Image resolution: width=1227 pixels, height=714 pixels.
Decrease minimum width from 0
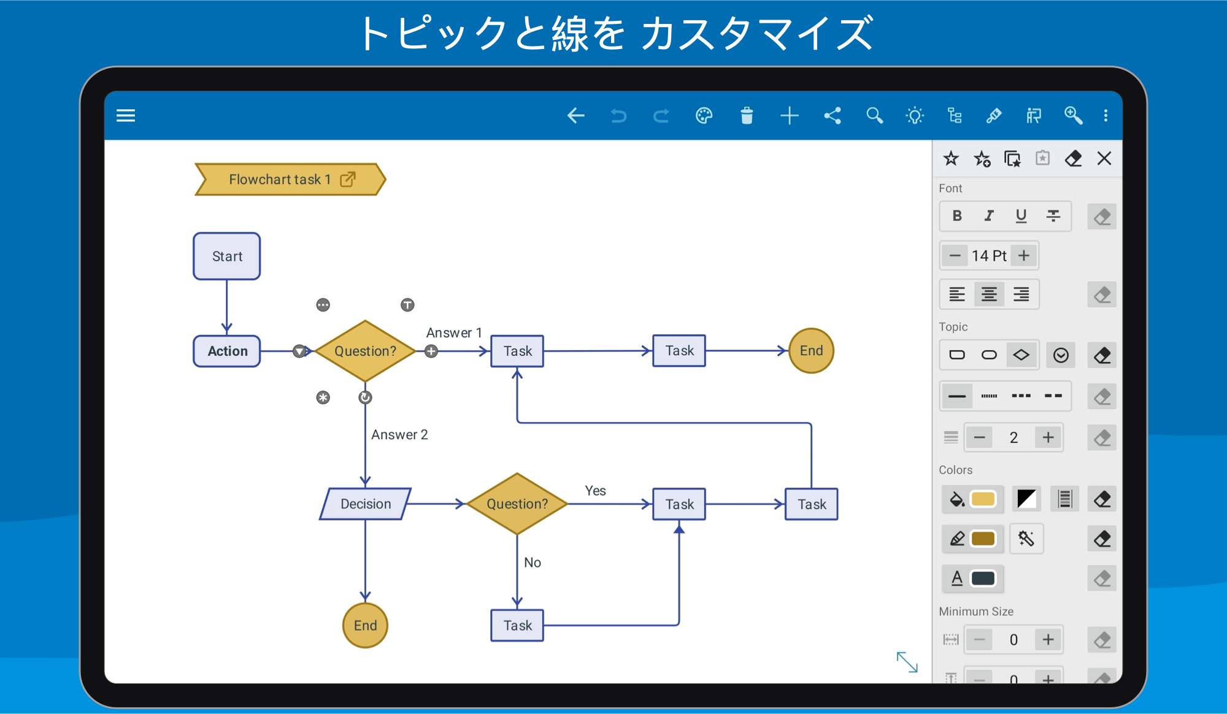(x=979, y=640)
